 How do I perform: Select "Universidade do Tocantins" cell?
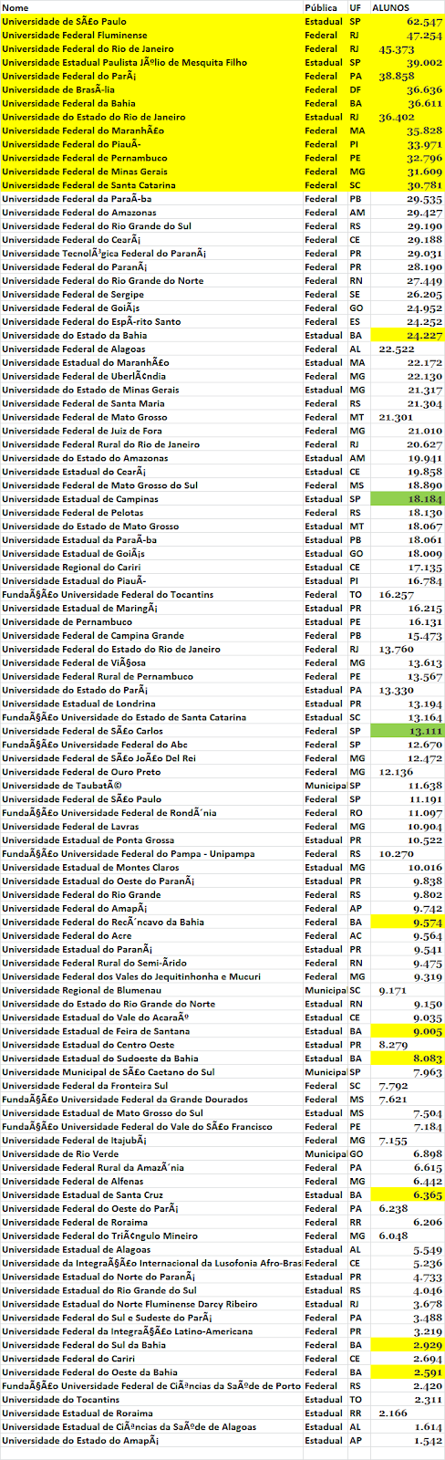[60, 1401]
